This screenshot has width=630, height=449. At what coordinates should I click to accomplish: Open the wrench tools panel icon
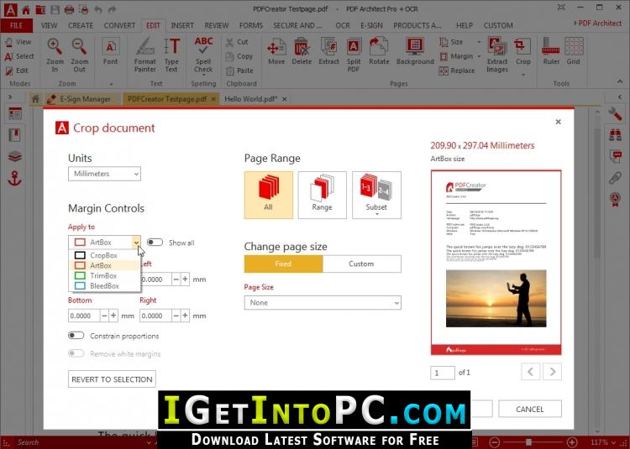pyautogui.click(x=615, y=114)
